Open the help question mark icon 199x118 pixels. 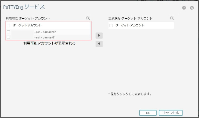pos(184,8)
